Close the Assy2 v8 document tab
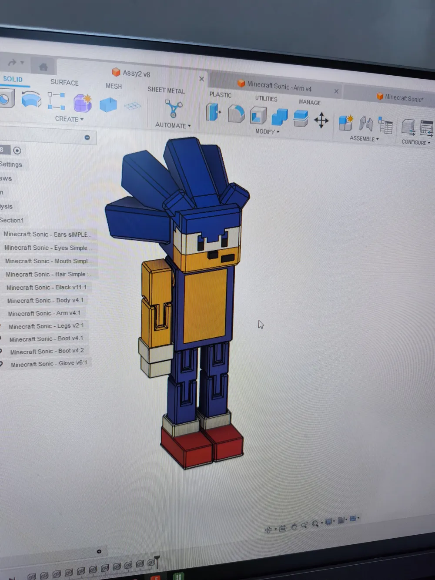435x580 pixels. coord(201,79)
